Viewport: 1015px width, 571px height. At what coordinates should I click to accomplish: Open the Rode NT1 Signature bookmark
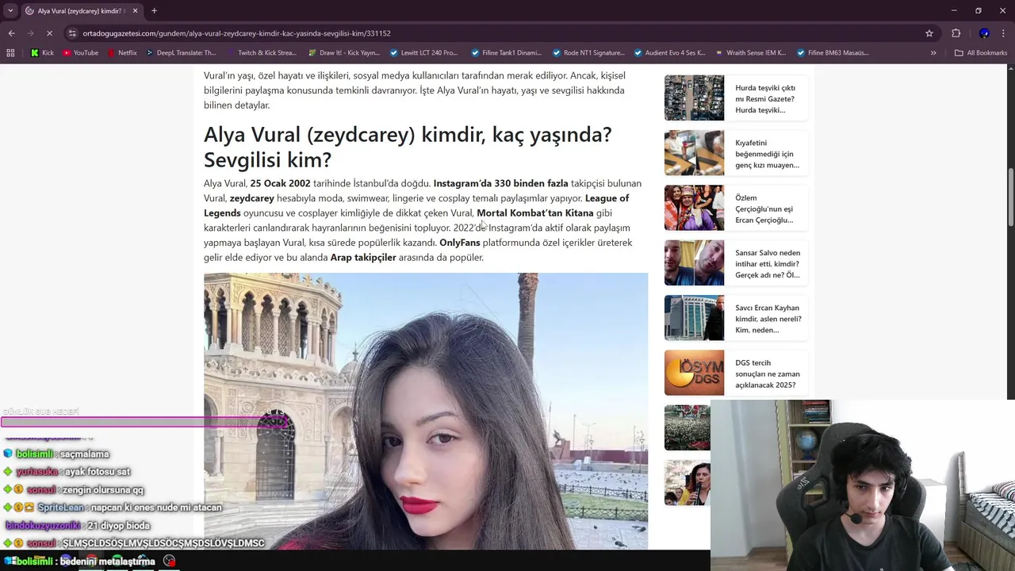[588, 53]
